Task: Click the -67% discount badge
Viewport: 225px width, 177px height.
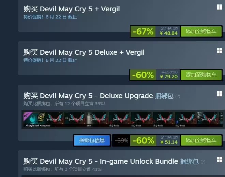Action: pyautogui.click(x=143, y=31)
